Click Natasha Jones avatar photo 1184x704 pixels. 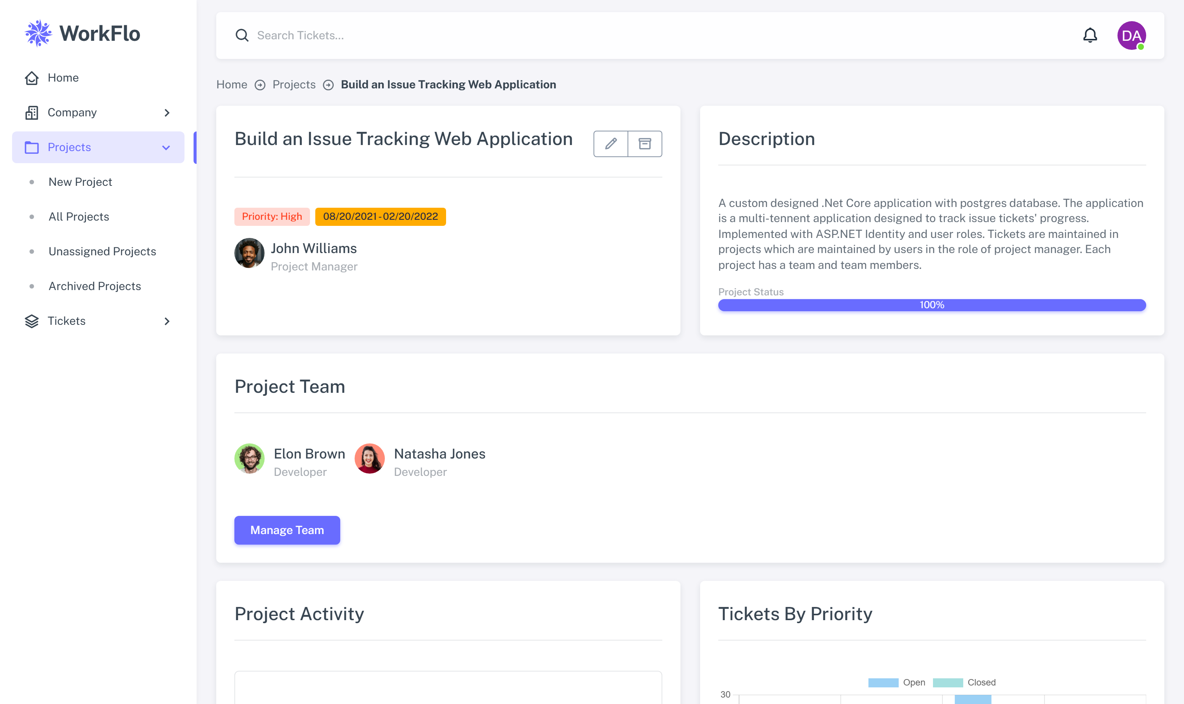click(369, 459)
